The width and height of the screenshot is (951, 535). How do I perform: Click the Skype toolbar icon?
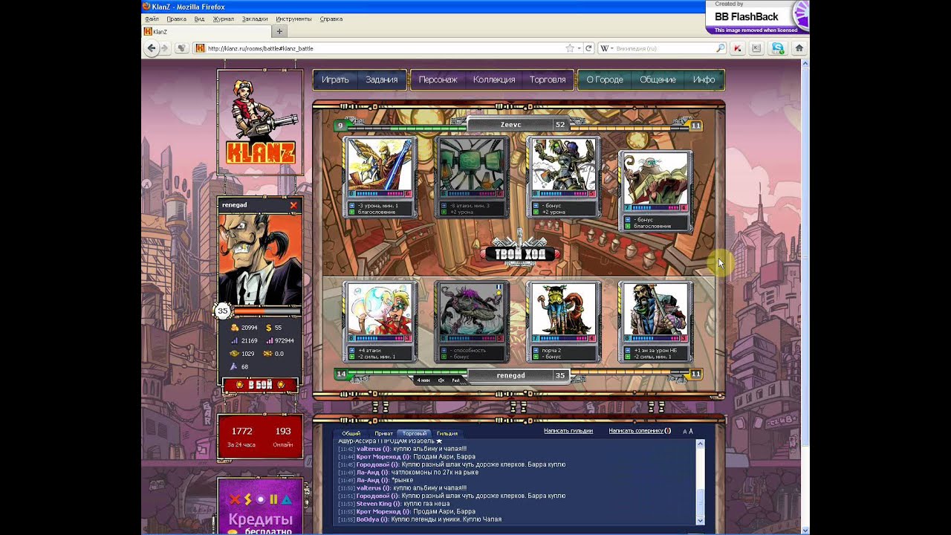coord(778,48)
